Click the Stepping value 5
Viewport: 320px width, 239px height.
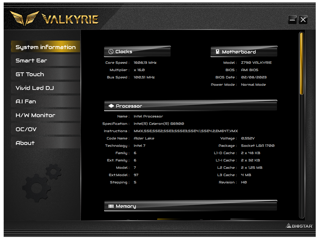[x=135, y=182]
